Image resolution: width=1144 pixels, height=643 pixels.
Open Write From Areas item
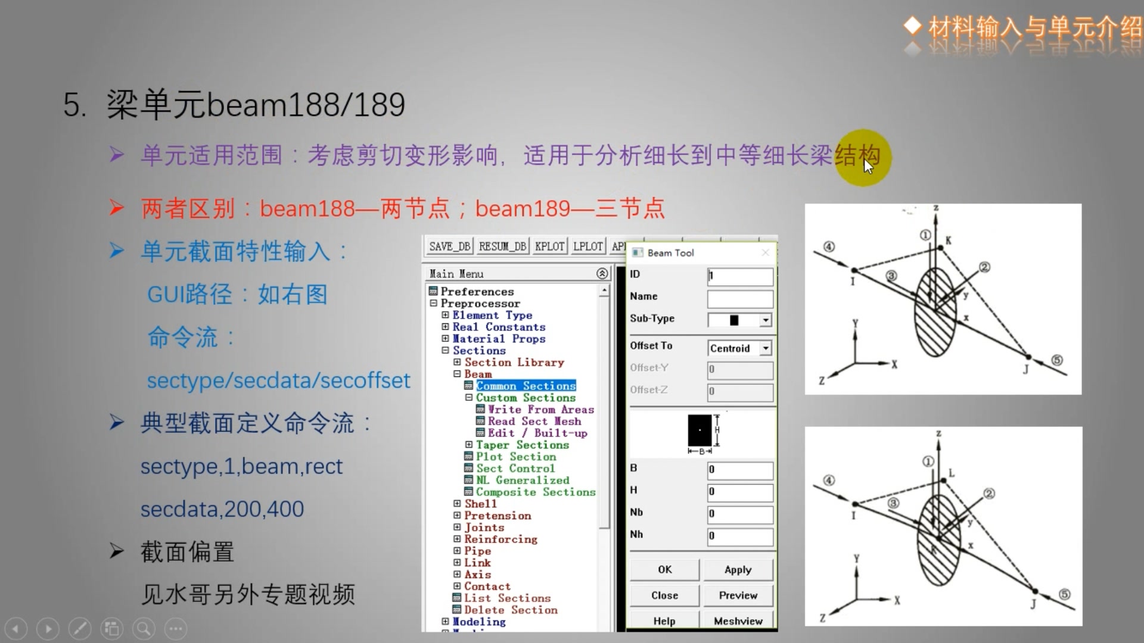(x=541, y=410)
